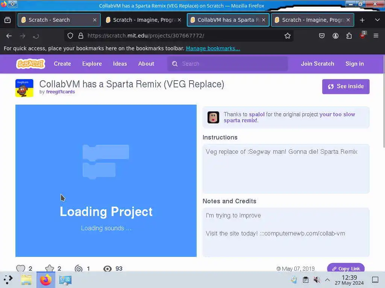
Task: Click the eye views icon
Action: (x=107, y=268)
